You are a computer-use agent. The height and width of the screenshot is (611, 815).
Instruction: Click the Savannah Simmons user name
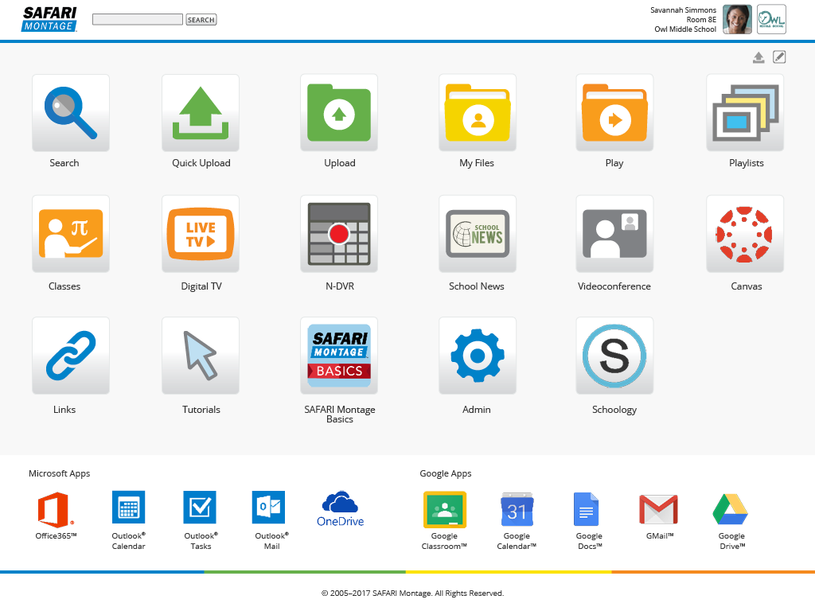(x=683, y=10)
